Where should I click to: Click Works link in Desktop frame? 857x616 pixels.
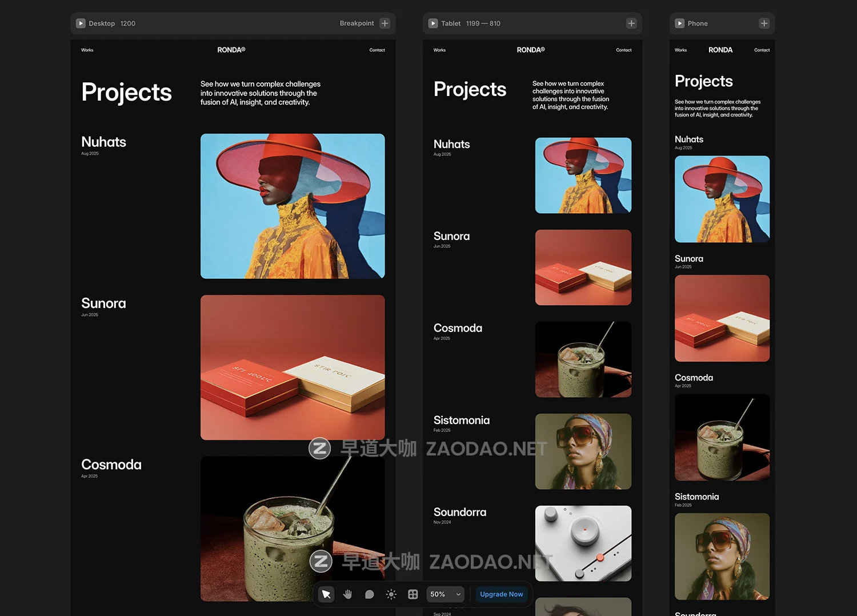click(87, 50)
